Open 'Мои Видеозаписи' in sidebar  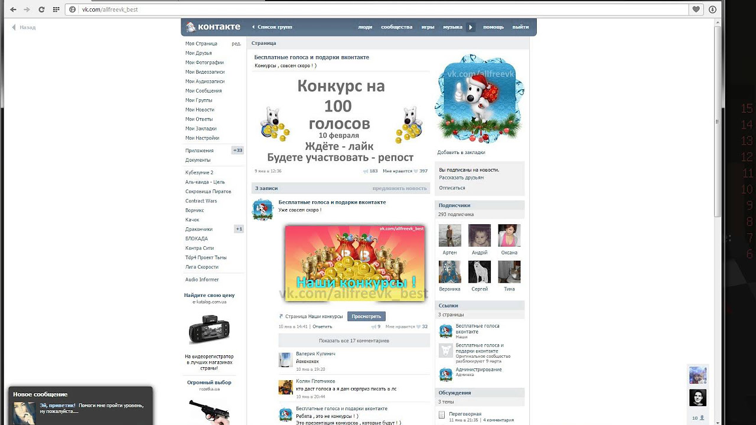(205, 72)
